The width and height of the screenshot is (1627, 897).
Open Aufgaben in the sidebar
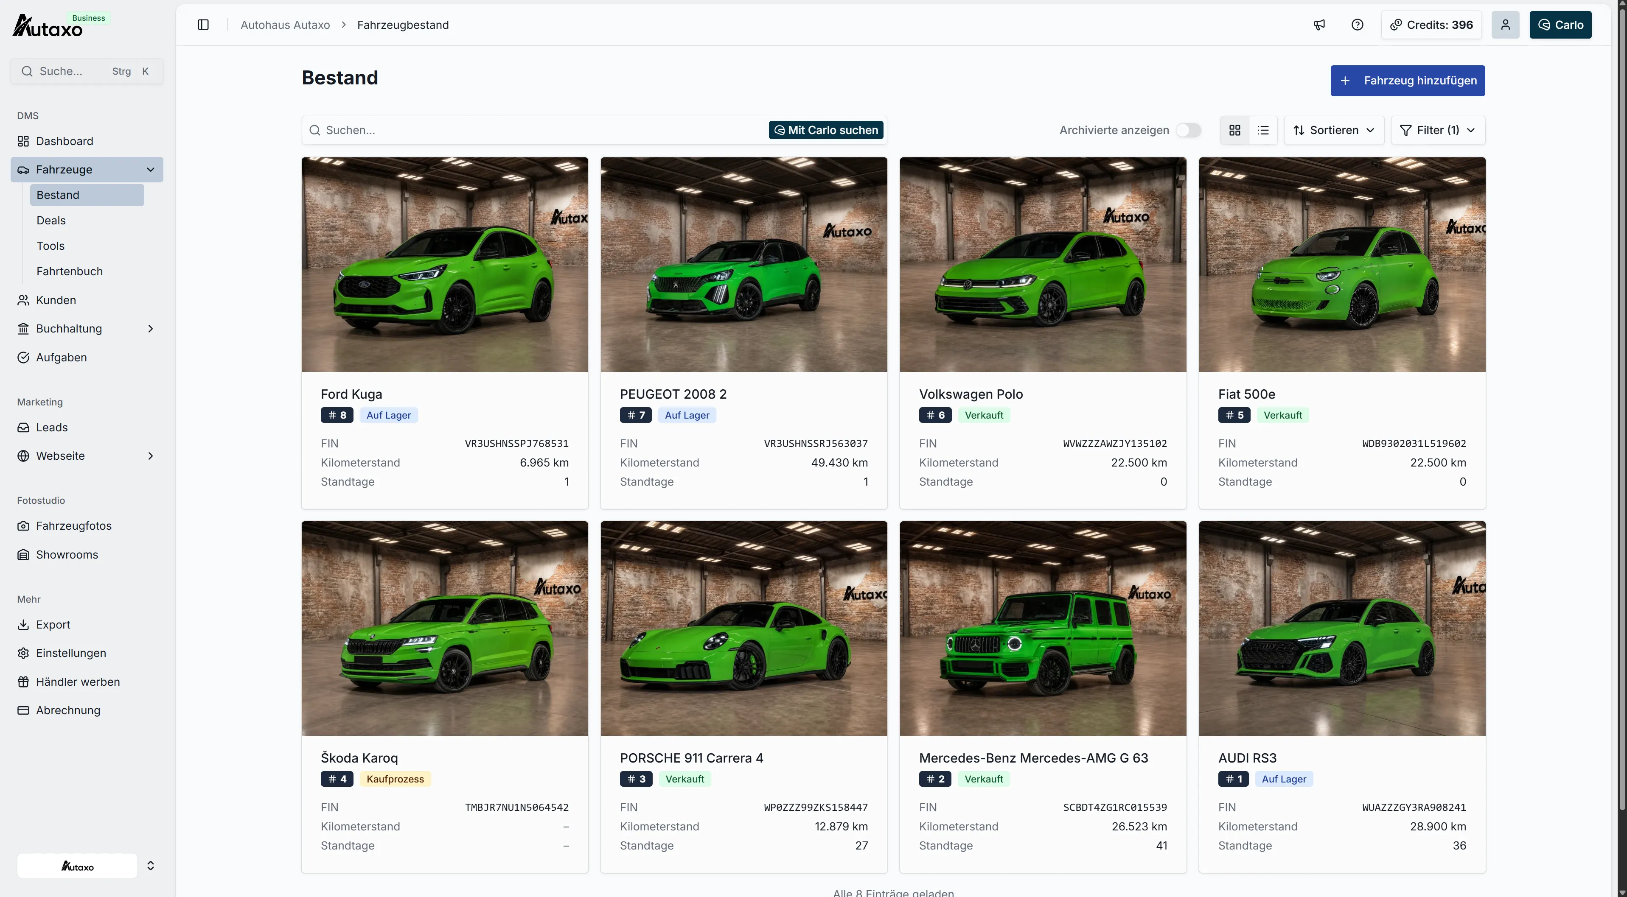pyautogui.click(x=87, y=357)
